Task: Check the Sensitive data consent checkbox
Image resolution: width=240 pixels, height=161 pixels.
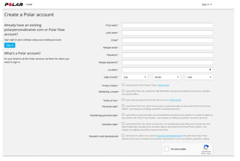Action: [123, 124]
